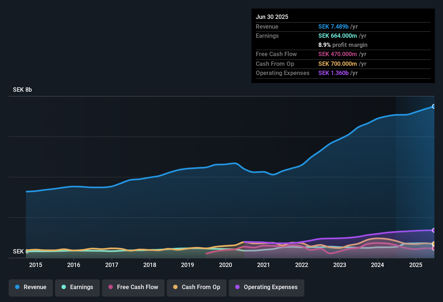Toggle the Earnings series visibility
Viewport: 443px width, 302px height.
click(77, 287)
